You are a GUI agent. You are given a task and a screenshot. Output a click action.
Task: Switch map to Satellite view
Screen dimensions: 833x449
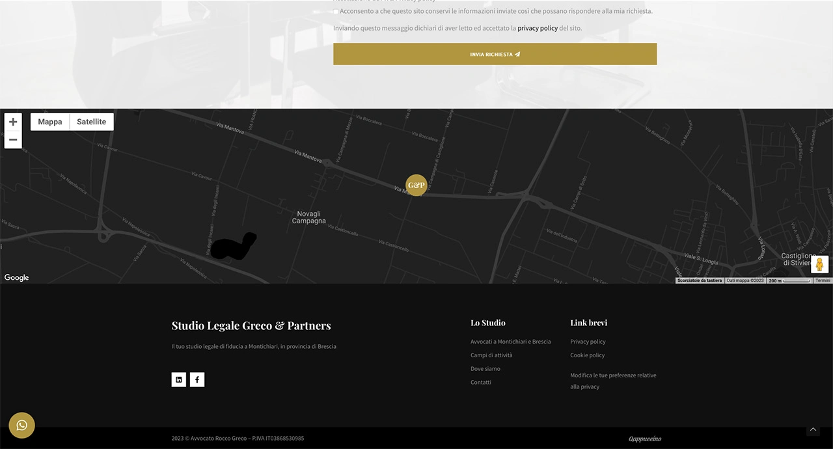tap(92, 122)
